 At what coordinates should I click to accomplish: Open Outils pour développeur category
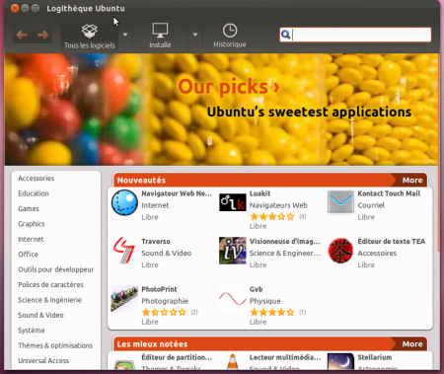click(56, 269)
